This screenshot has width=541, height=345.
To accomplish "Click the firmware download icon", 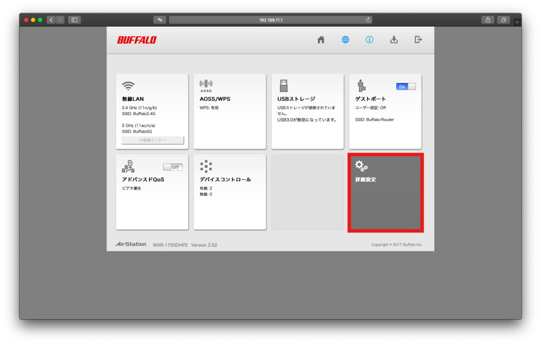I will coord(394,40).
